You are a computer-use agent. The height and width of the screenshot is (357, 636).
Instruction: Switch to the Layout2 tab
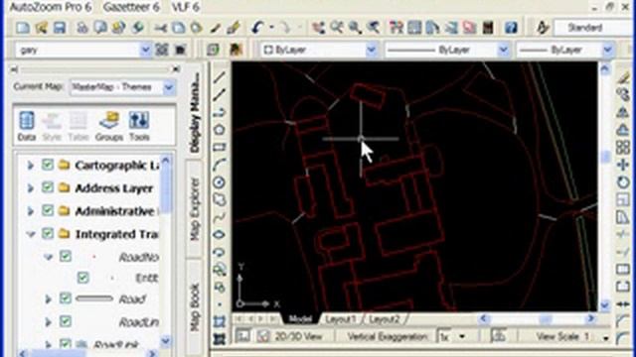(385, 319)
